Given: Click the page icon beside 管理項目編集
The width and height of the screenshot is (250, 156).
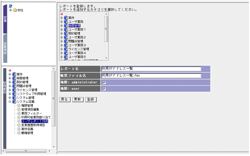Looking at the screenshot, I should (19, 109).
